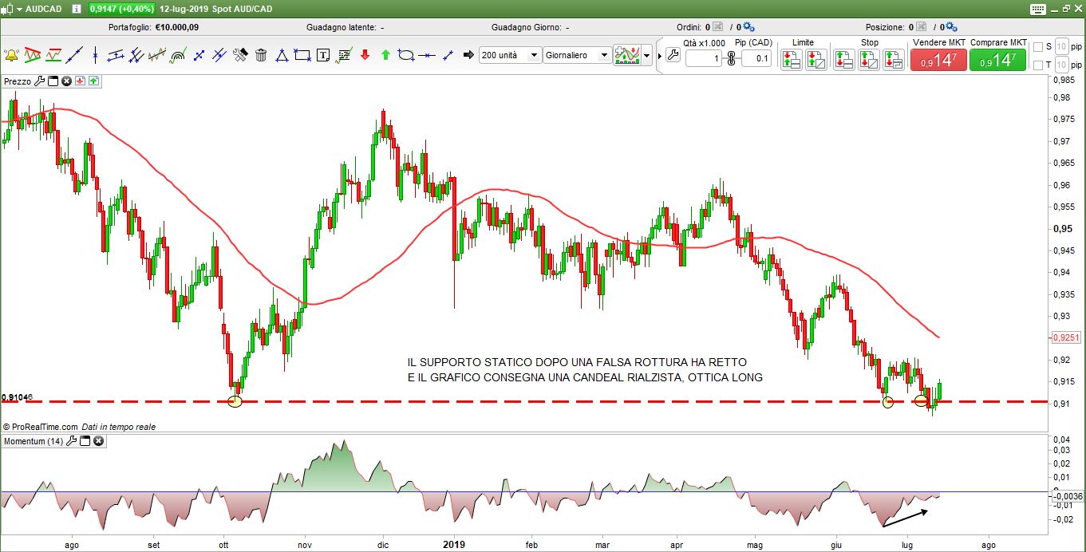Click the T pip value field
1086x552 pixels.
(x=1060, y=65)
